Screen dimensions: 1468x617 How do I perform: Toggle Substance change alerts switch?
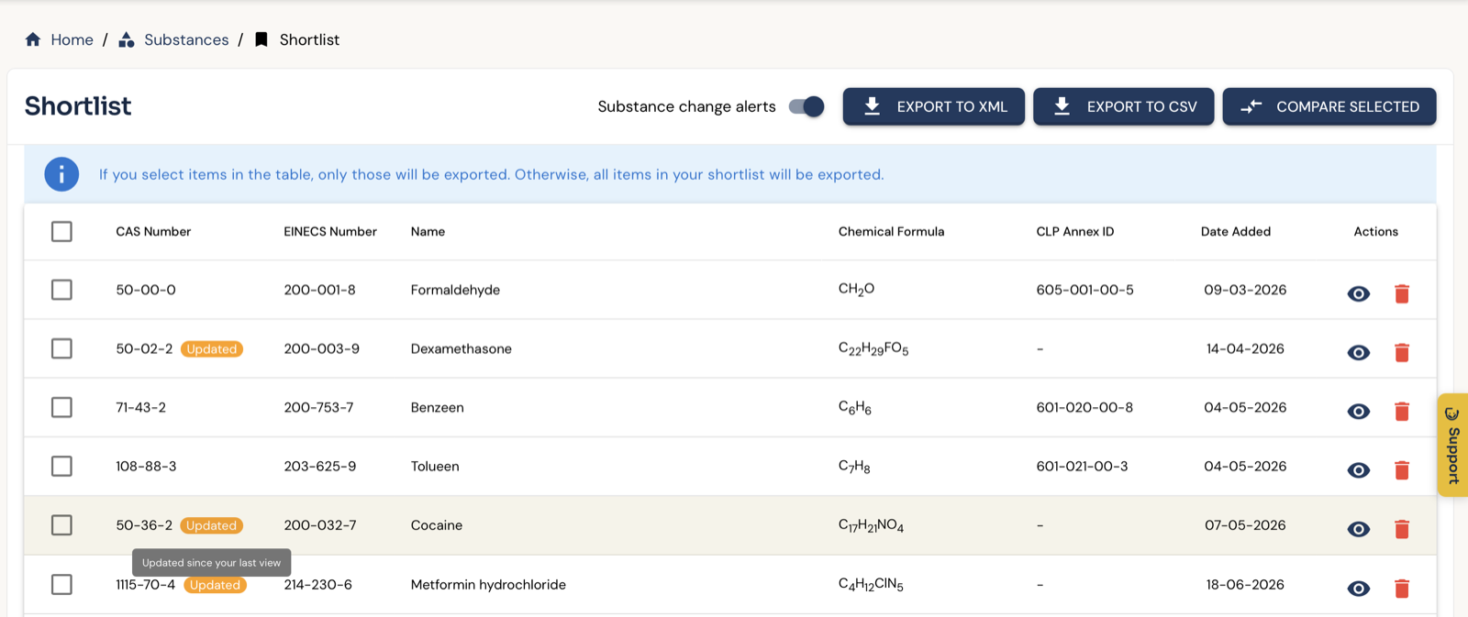(806, 106)
